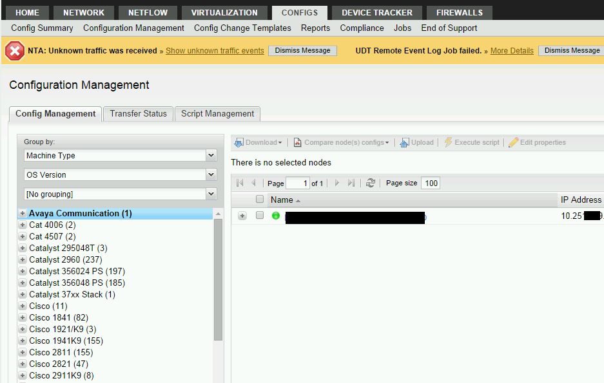Click the green node status icon
This screenshot has height=383, width=604.
click(276, 216)
